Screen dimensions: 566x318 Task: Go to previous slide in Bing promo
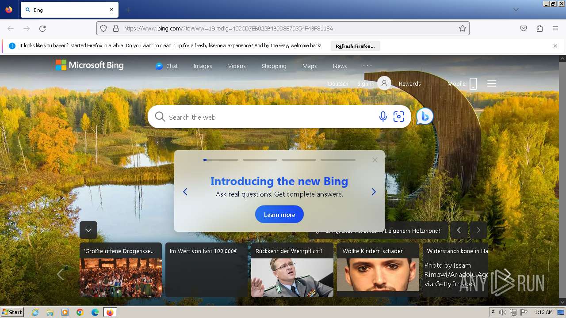(185, 192)
